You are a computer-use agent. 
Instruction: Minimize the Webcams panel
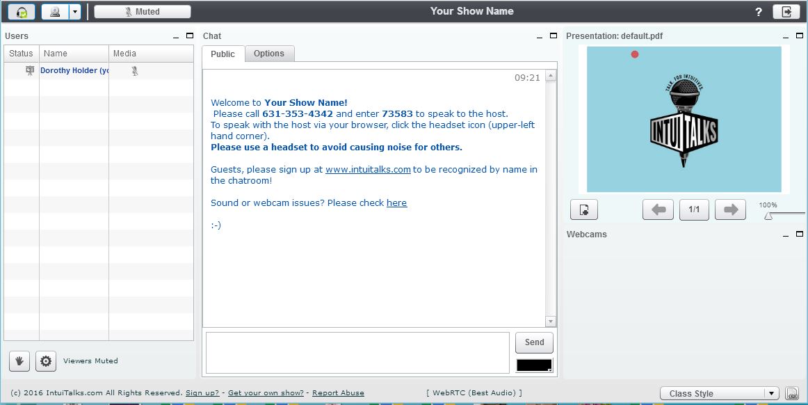pyautogui.click(x=786, y=235)
